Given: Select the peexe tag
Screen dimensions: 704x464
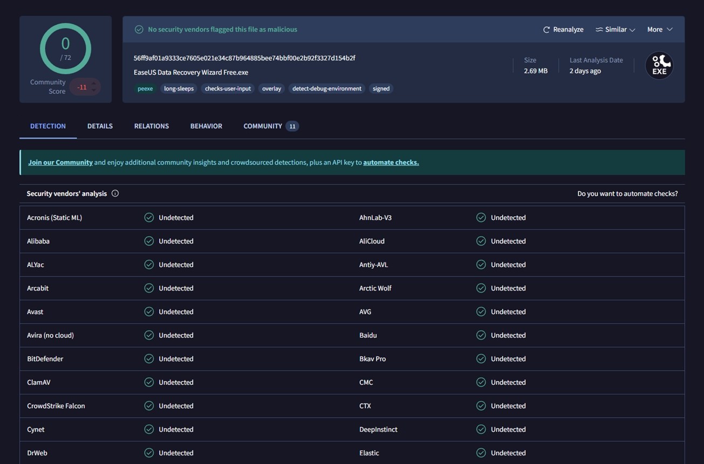Looking at the screenshot, I should pyautogui.click(x=145, y=88).
